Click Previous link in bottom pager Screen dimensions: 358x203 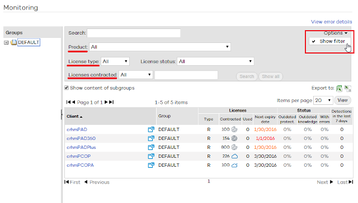tap(97, 182)
